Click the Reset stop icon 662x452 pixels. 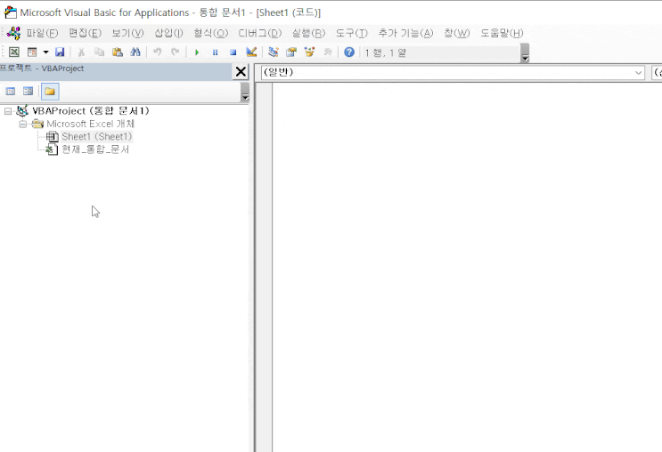click(x=233, y=52)
